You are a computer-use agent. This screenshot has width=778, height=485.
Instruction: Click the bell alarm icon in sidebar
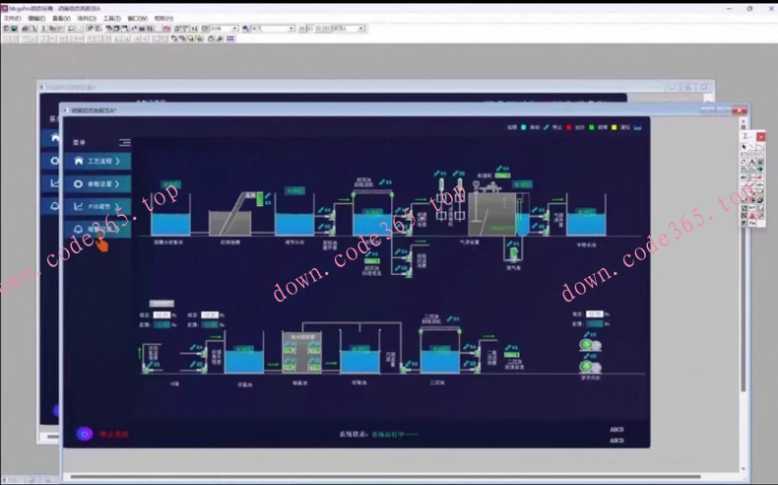(x=79, y=230)
